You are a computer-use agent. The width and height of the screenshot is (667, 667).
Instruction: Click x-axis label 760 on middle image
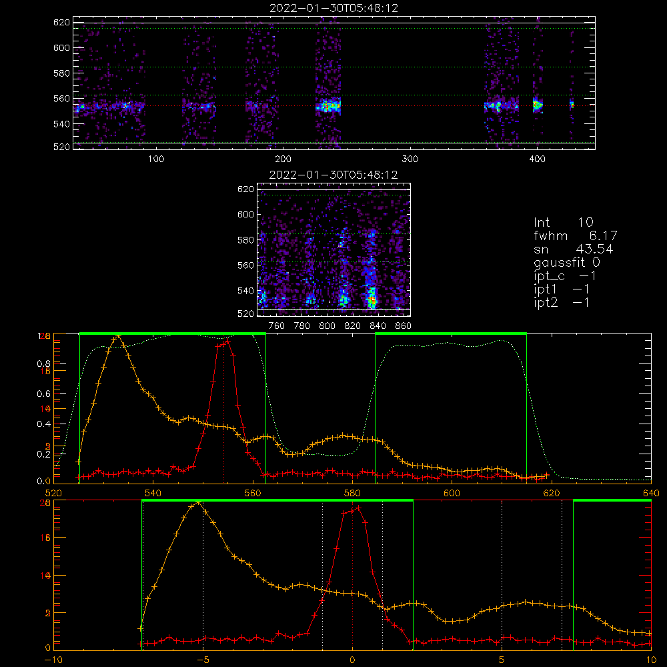click(x=277, y=325)
